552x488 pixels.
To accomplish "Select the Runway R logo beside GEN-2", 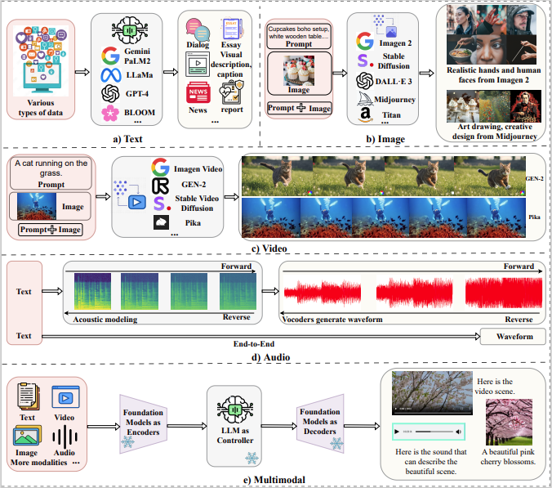I will [161, 186].
